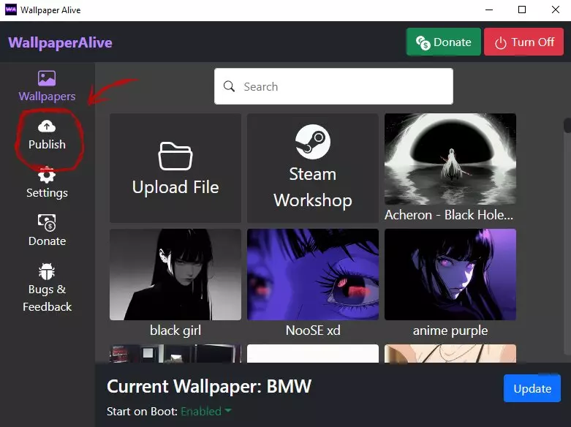The width and height of the screenshot is (571, 427).
Task: Click the folder icon in Upload File
Action: [x=175, y=156]
